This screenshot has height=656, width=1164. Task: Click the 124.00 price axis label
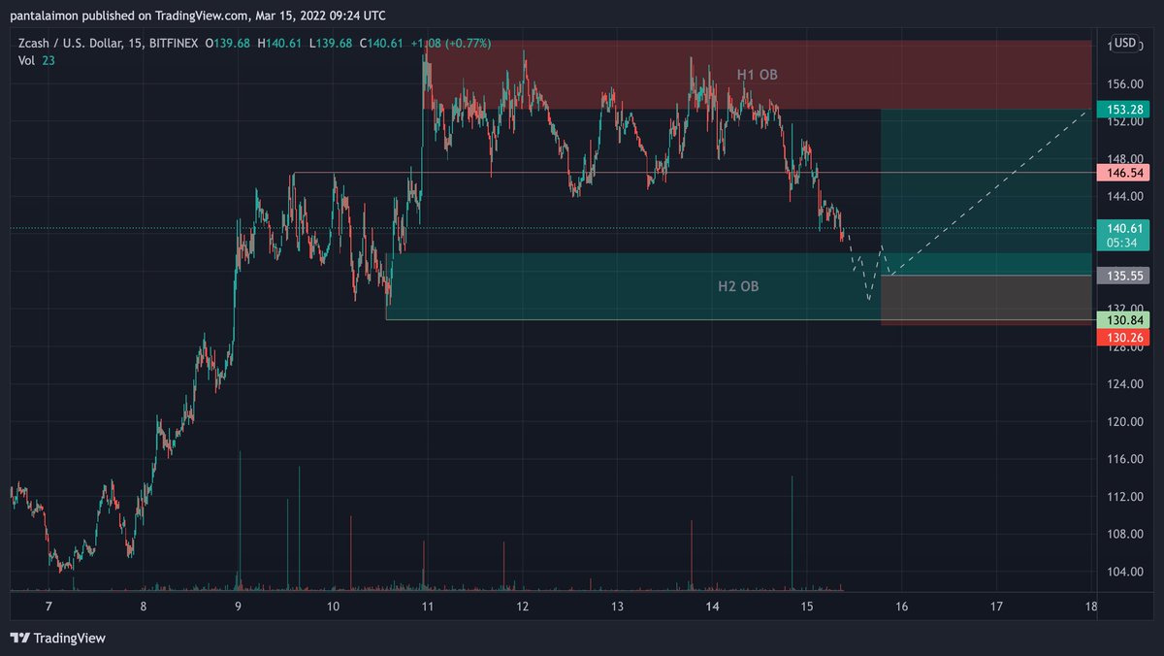1123,383
